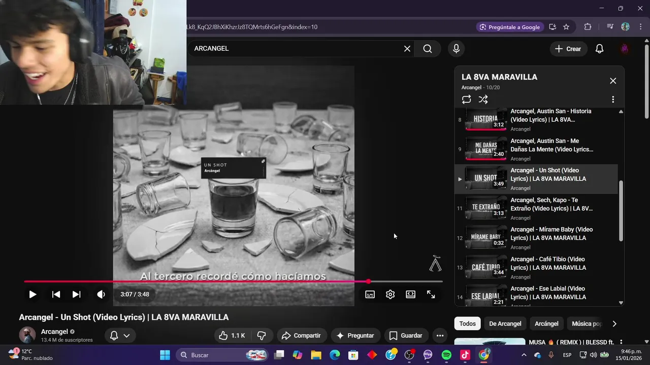Open taskbar weather widget 12°C
Image resolution: width=650 pixels, height=365 pixels.
click(x=30, y=355)
